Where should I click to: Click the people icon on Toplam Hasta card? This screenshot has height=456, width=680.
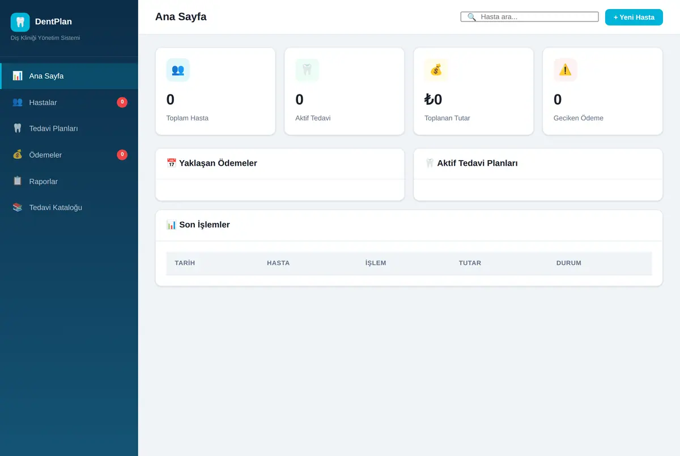(178, 70)
